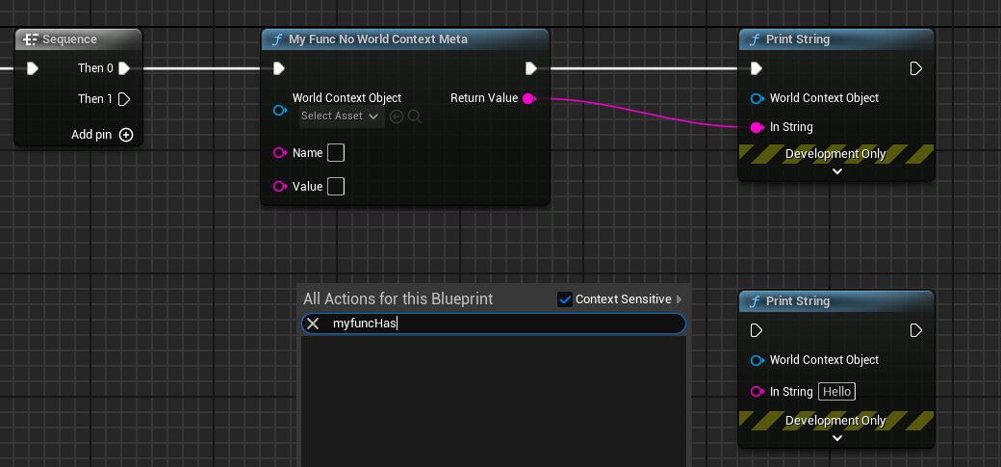Viewport: 1001px width, 467px height.
Task: Click the myfuncHas search field
Action: click(x=500, y=324)
